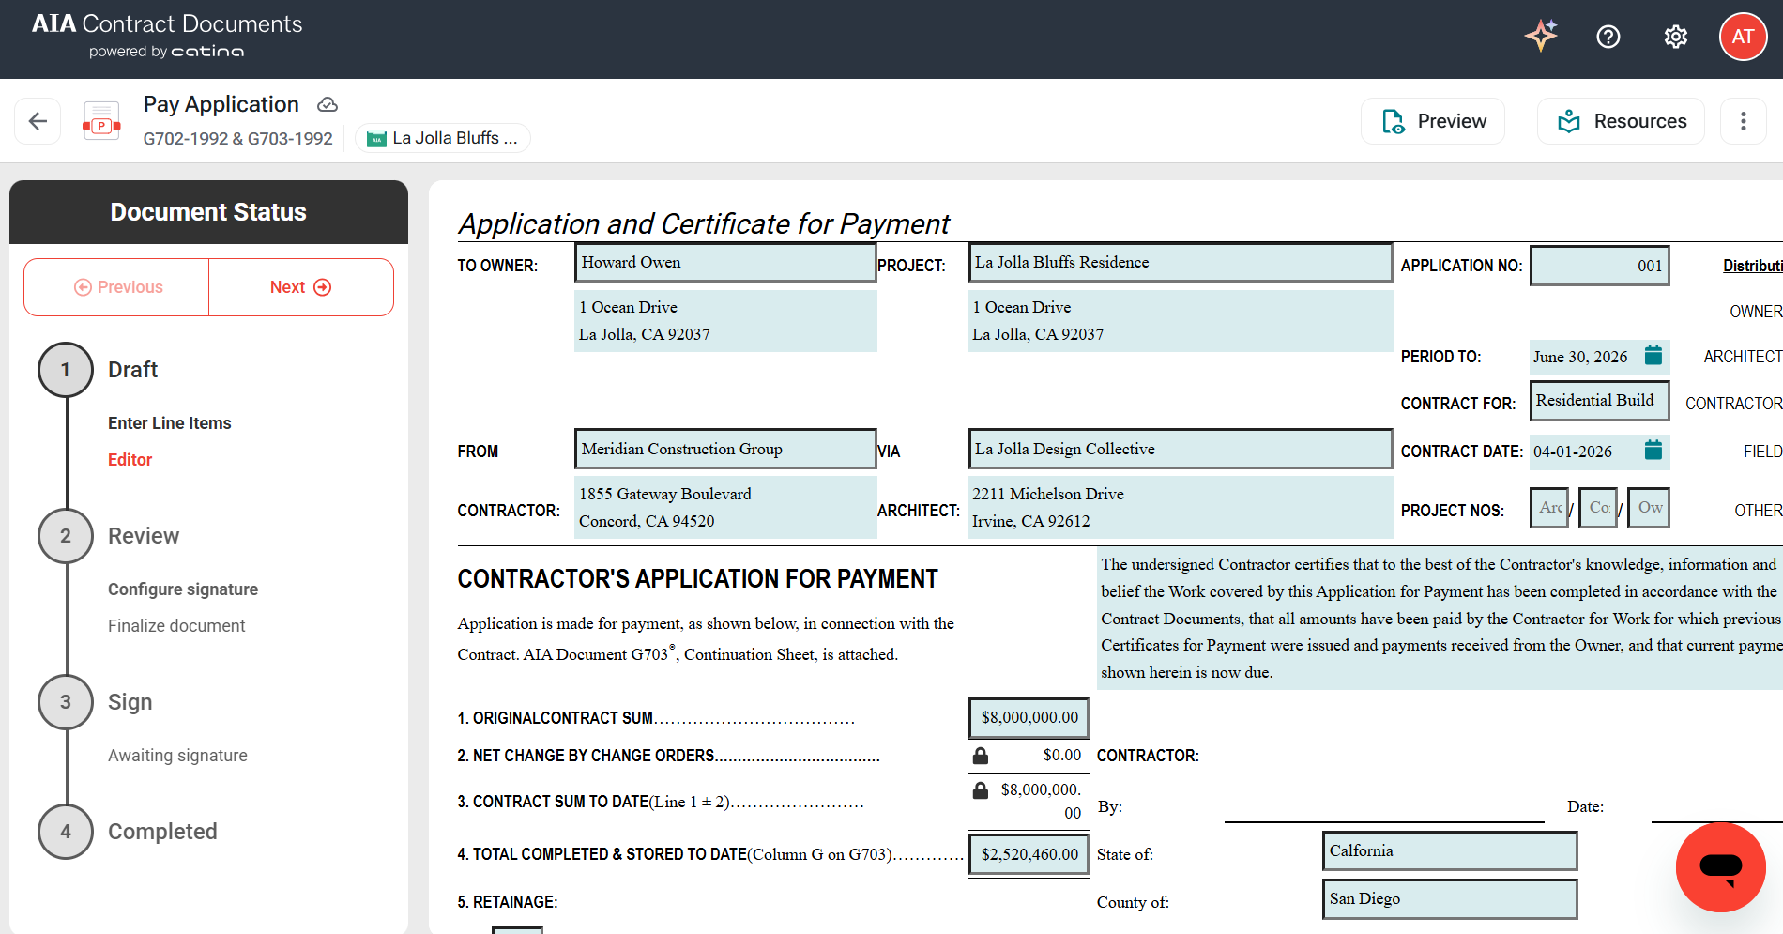The height and width of the screenshot is (934, 1783).
Task: Edit the County of field
Action: (1450, 899)
